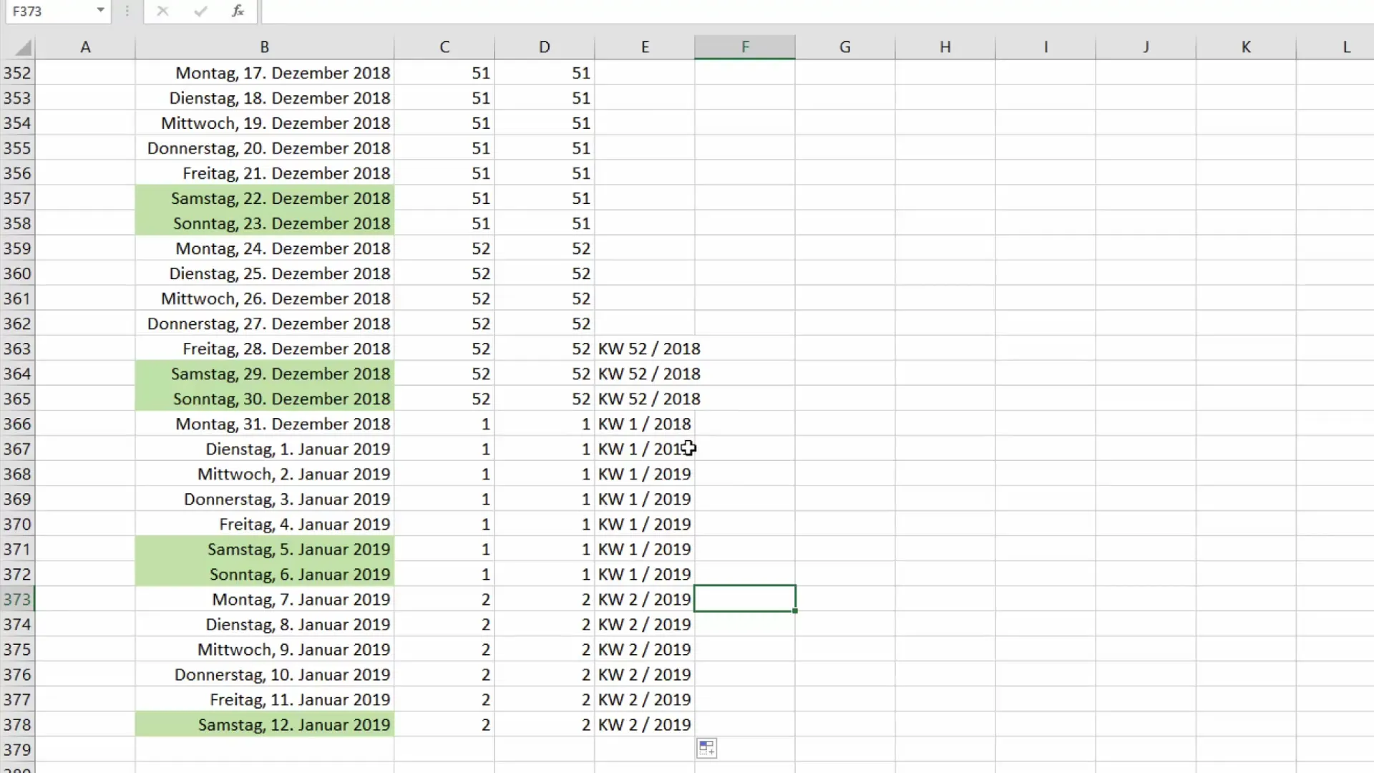Image resolution: width=1374 pixels, height=773 pixels.
Task: Click cell Dienstag, 25. Dezember 2018
Action: pos(265,273)
